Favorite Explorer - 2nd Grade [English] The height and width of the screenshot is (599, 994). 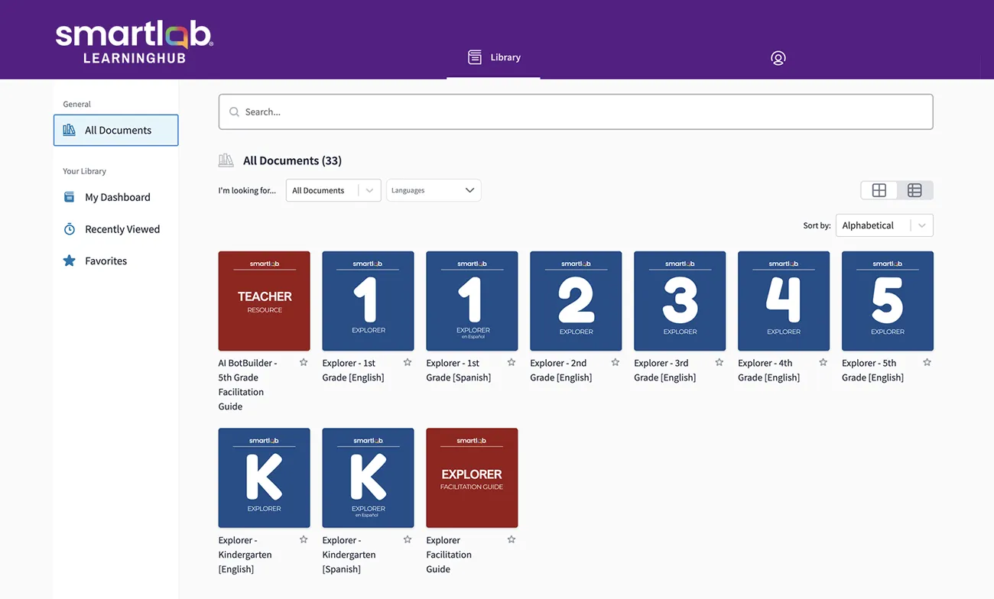coord(616,362)
